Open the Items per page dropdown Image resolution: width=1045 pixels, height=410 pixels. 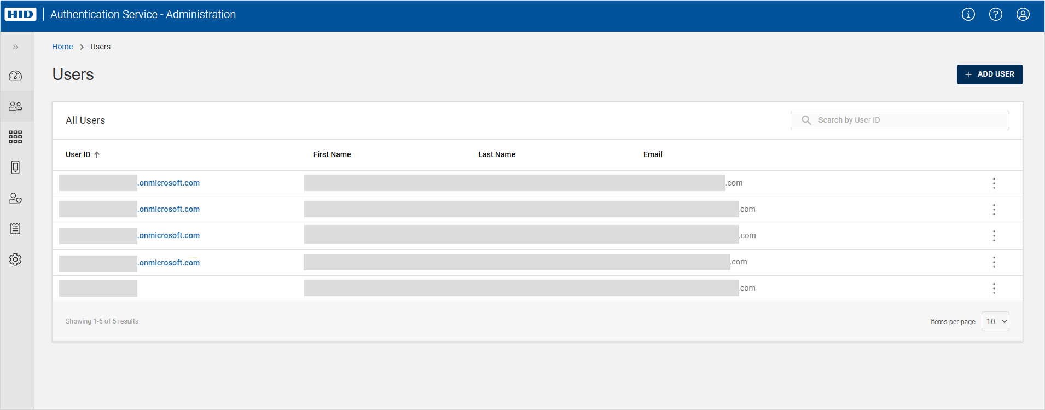996,321
